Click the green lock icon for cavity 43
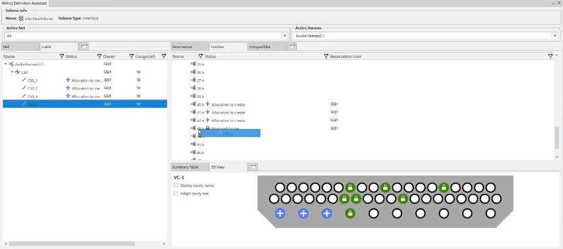This screenshot has width=563, height=249. coord(208,128)
